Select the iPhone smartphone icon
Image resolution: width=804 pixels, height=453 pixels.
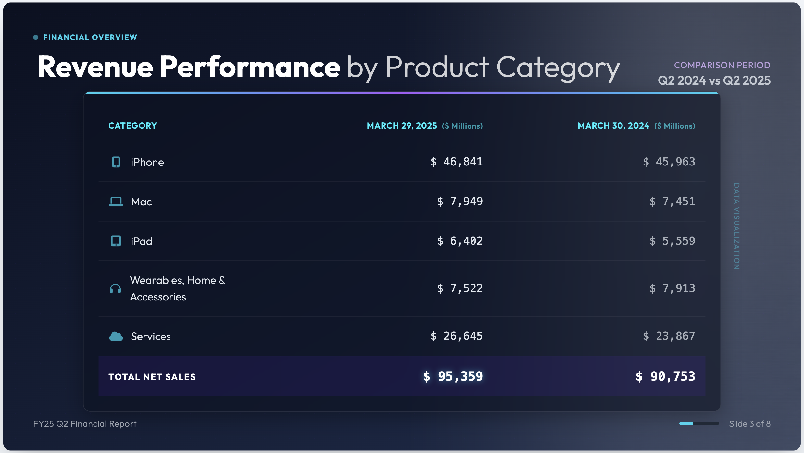tap(116, 162)
